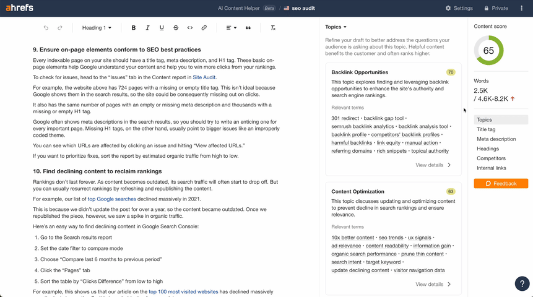Toggle the Private sharing setting

(496, 8)
